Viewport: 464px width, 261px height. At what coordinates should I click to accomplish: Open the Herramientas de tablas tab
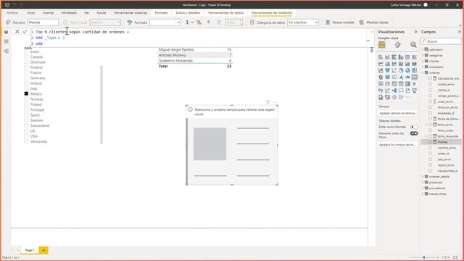click(x=225, y=13)
